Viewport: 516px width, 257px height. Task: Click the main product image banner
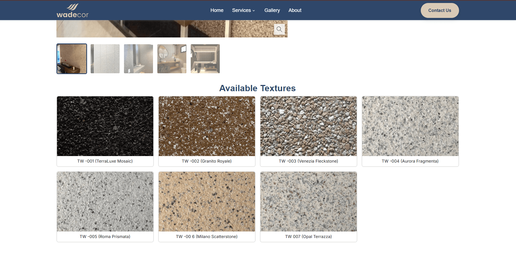tap(163, 29)
